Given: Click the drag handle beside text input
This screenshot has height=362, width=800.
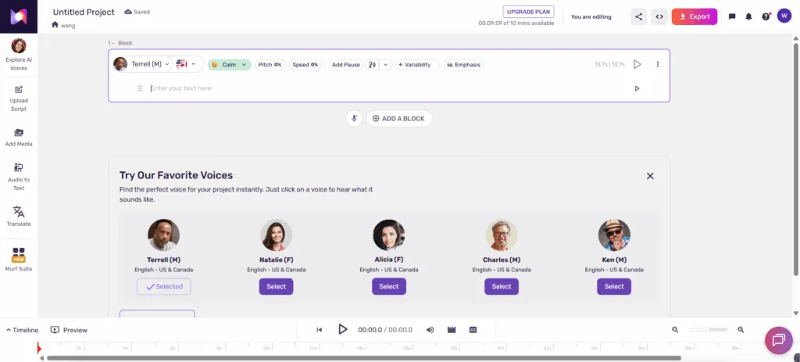Looking at the screenshot, I should 140,88.
